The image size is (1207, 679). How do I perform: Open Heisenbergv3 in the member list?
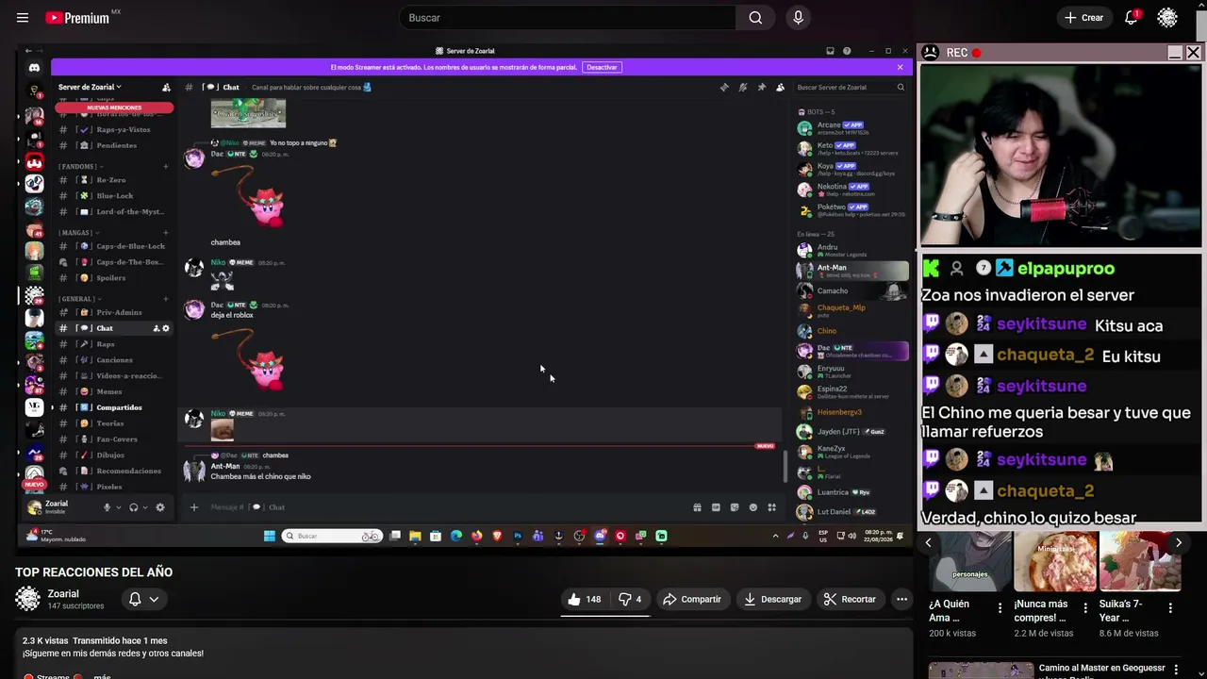(x=839, y=412)
